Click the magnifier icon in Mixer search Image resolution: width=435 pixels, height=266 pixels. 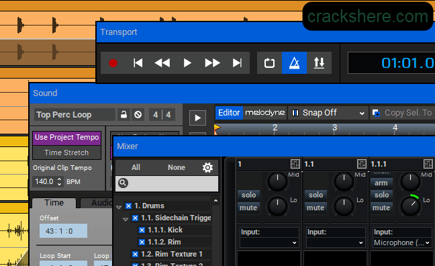click(x=123, y=183)
